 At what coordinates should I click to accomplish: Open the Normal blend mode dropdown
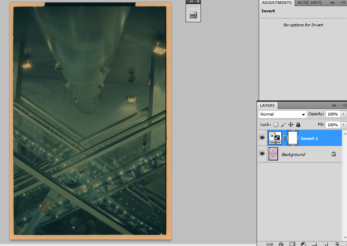283,114
